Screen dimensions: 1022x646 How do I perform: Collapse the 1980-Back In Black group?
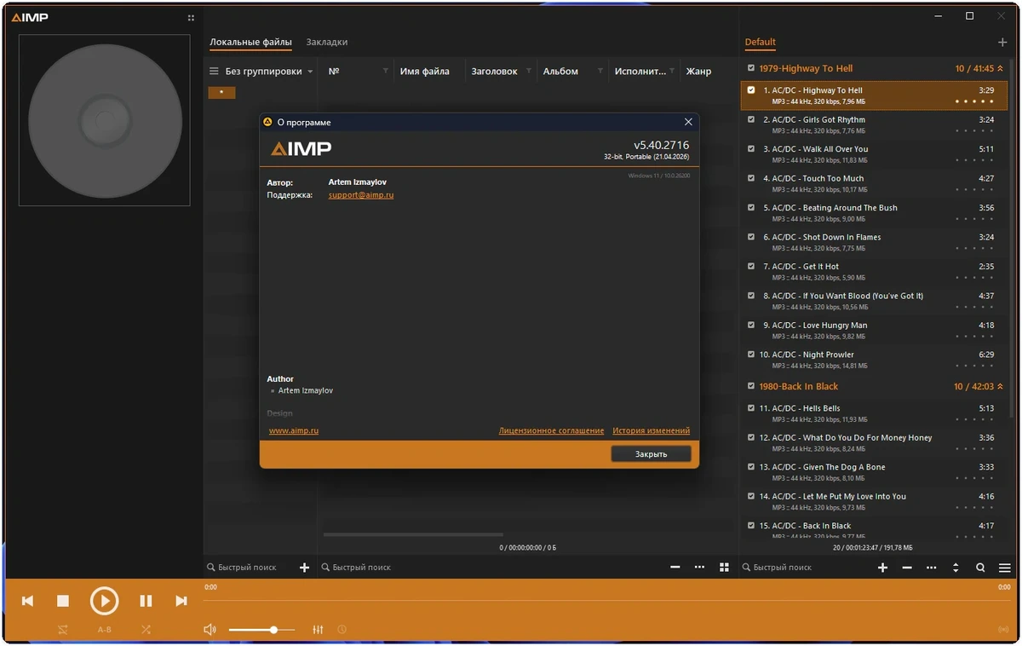(1001, 387)
